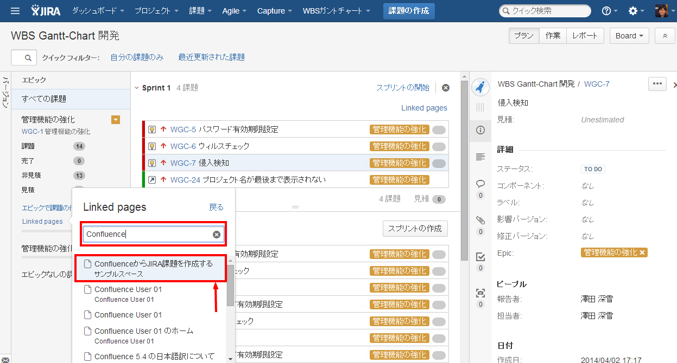Collapse the board header with chevron button
The height and width of the screenshot is (363, 677).
(x=665, y=36)
